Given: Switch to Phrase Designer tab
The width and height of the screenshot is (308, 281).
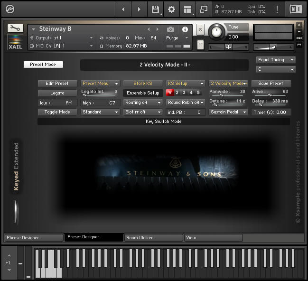Looking at the screenshot, I should coord(34,238).
